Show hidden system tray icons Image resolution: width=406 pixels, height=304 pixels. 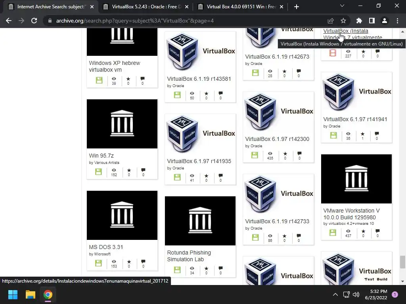pos(335,294)
